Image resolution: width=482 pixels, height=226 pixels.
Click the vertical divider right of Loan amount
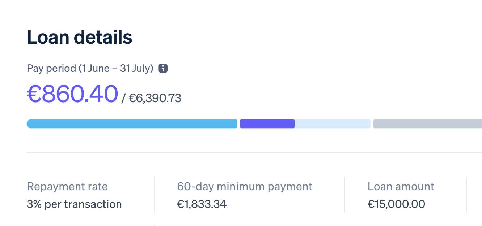(467, 195)
